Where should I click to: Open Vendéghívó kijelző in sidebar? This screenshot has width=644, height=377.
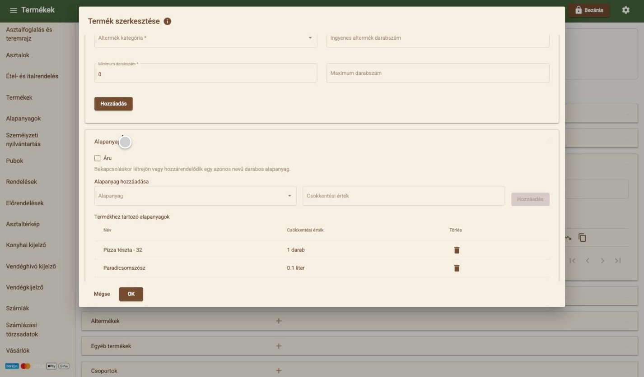tap(31, 267)
